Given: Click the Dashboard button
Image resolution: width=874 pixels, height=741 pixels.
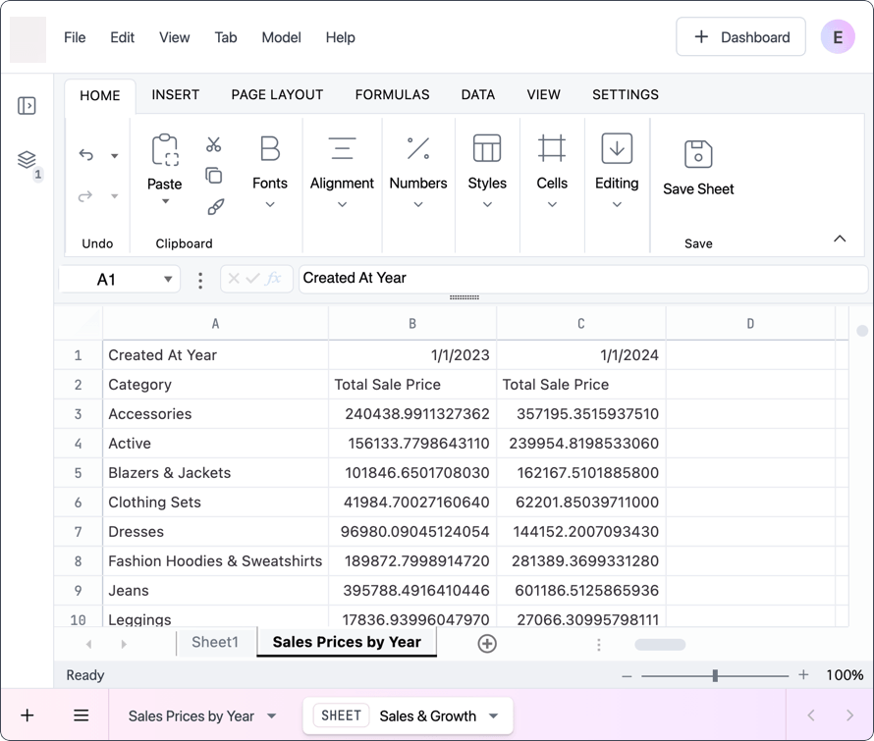Looking at the screenshot, I should pyautogui.click(x=740, y=37).
